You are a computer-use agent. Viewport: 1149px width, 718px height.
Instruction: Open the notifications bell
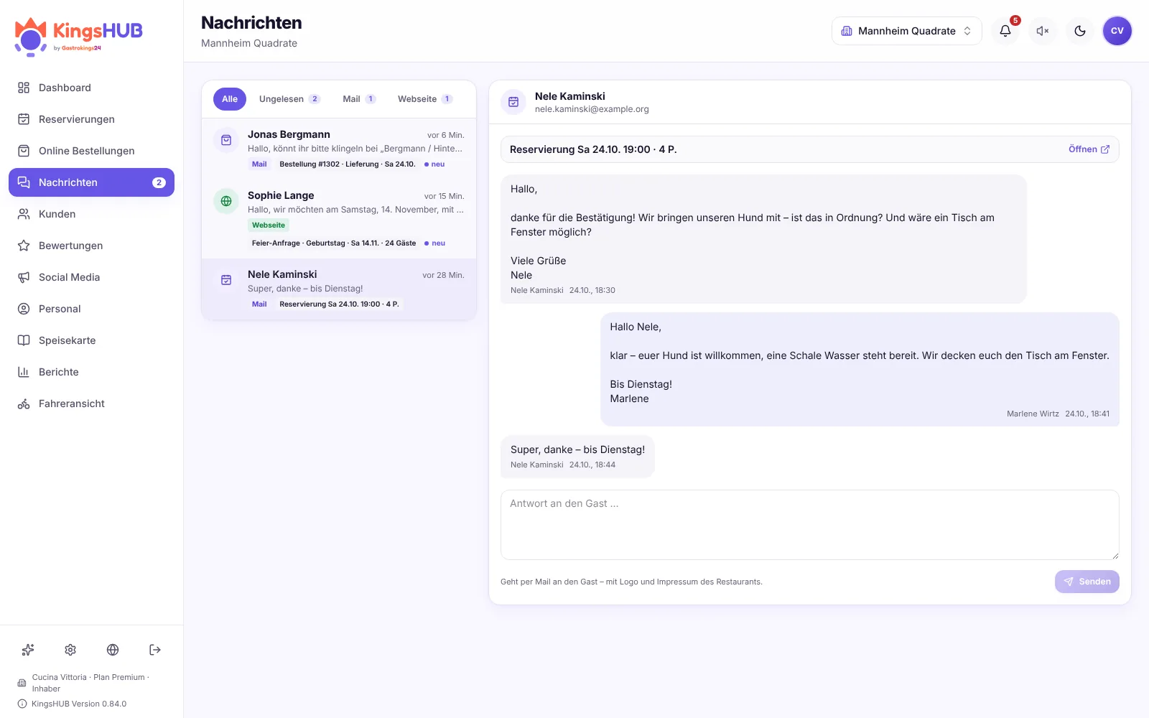[1005, 31]
